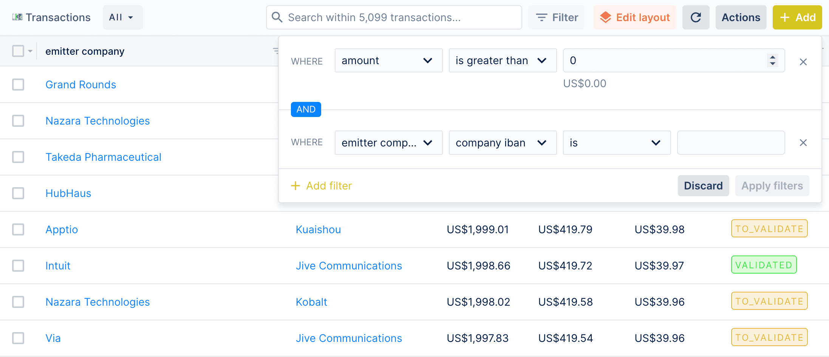
Task: Click the Edit layout button
Action: click(x=635, y=17)
